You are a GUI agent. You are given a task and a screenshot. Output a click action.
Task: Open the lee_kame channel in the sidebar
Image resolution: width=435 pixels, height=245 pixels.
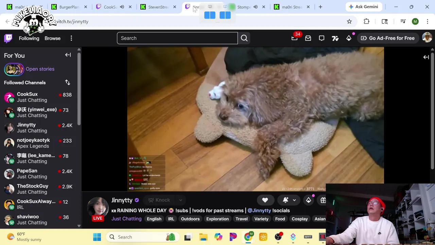point(40,158)
